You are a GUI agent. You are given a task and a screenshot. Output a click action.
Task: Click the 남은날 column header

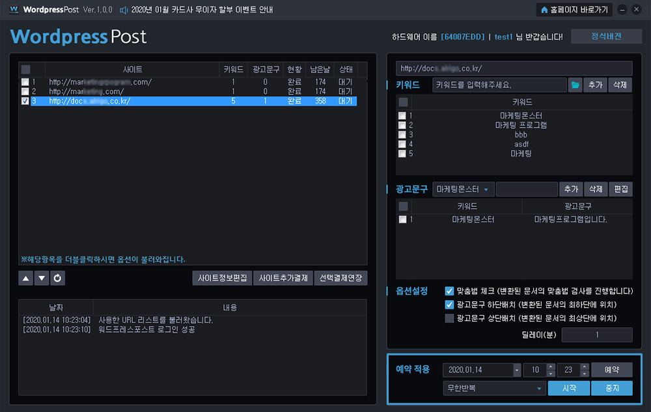pos(320,69)
